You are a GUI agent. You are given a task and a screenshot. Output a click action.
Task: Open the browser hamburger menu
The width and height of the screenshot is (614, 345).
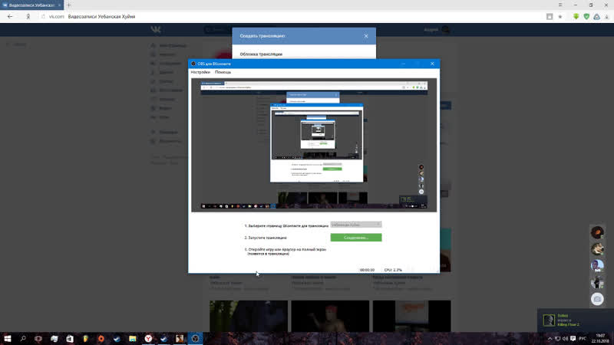(x=560, y=5)
